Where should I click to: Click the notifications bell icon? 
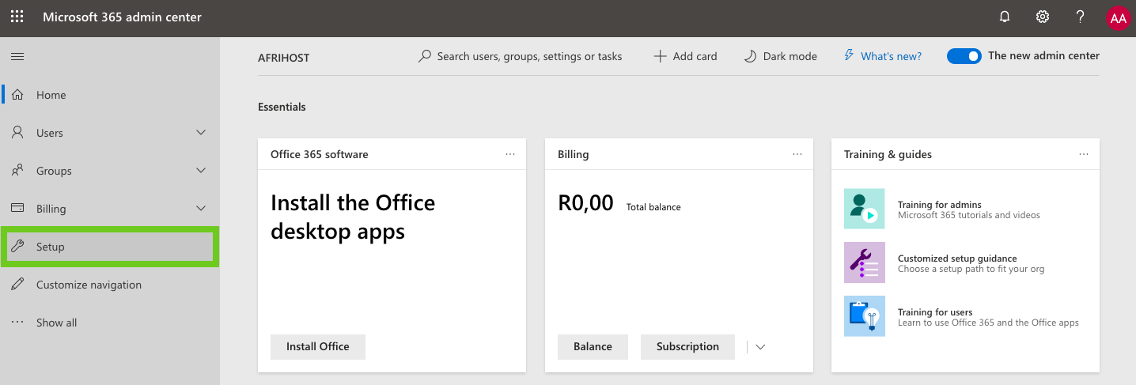tap(1005, 17)
